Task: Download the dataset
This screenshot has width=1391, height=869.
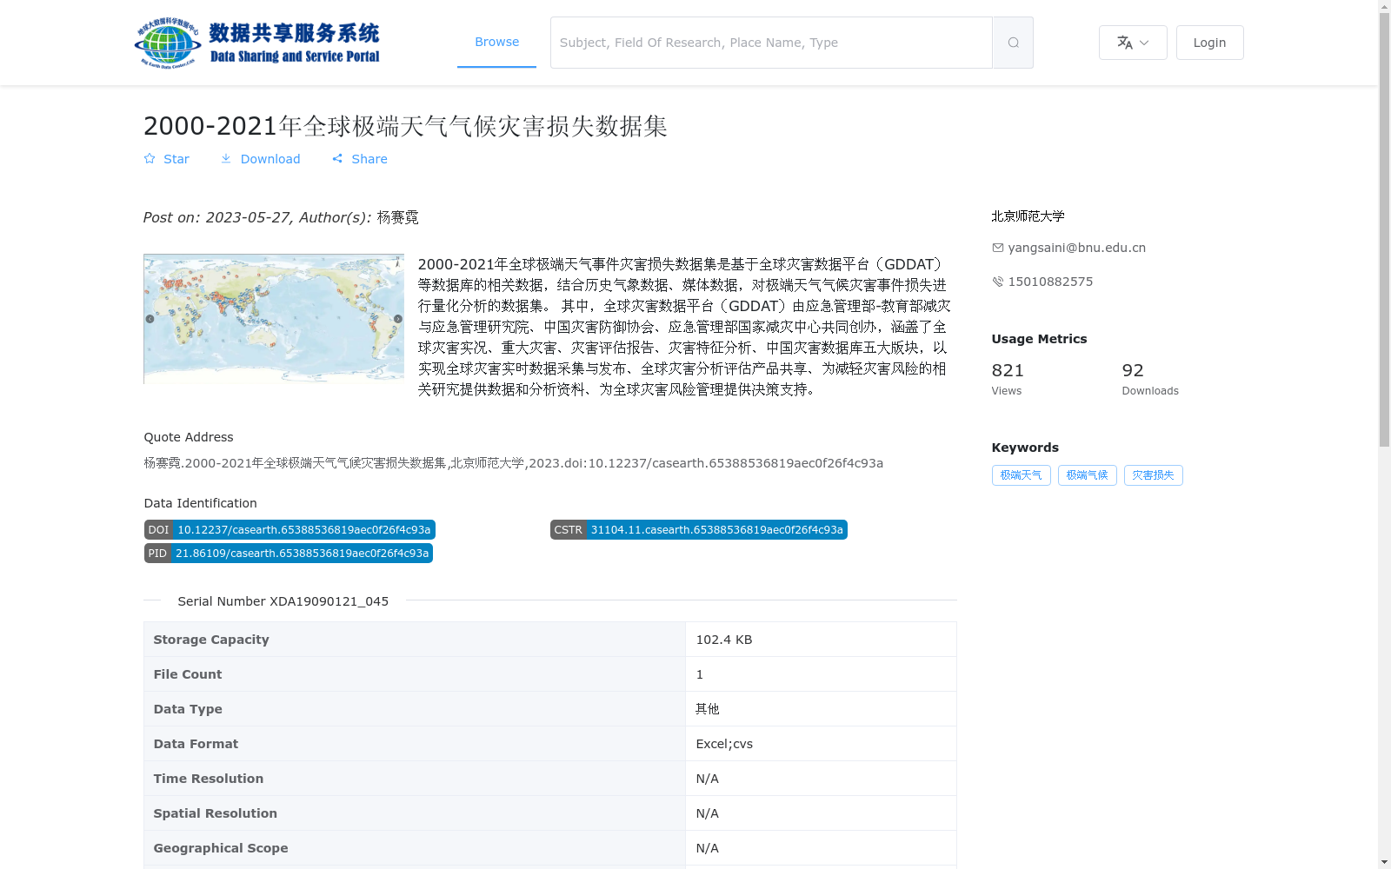Action: pyautogui.click(x=260, y=159)
